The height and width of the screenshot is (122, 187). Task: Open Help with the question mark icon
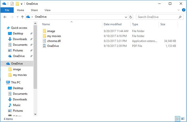coord(184,10)
